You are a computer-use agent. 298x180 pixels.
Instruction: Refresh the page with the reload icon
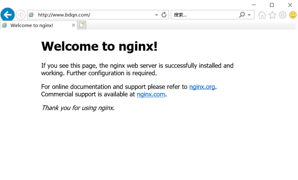point(164,15)
